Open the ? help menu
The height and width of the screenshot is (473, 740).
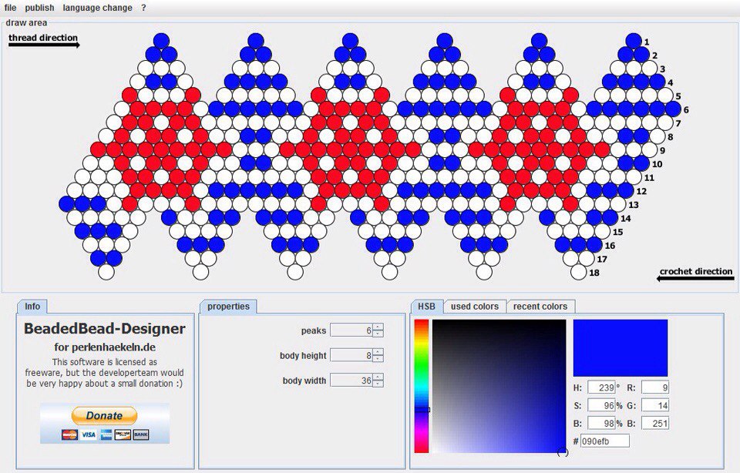click(x=143, y=8)
